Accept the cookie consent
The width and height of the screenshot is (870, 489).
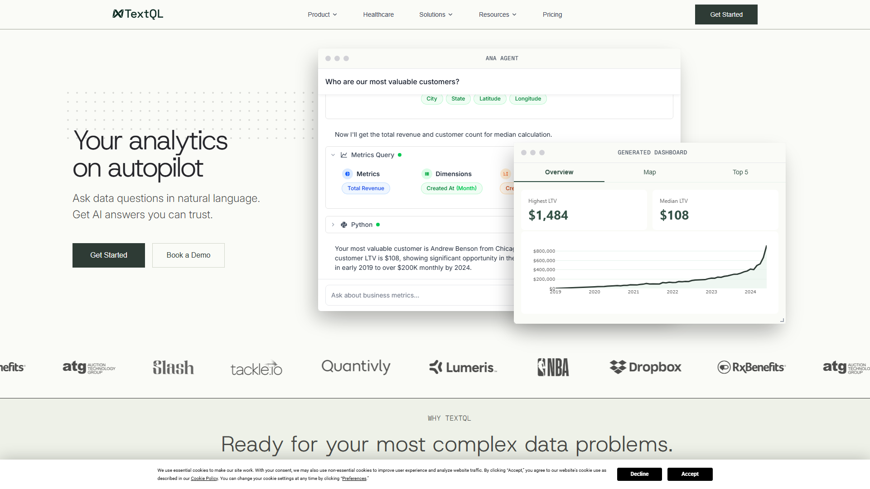(x=690, y=474)
